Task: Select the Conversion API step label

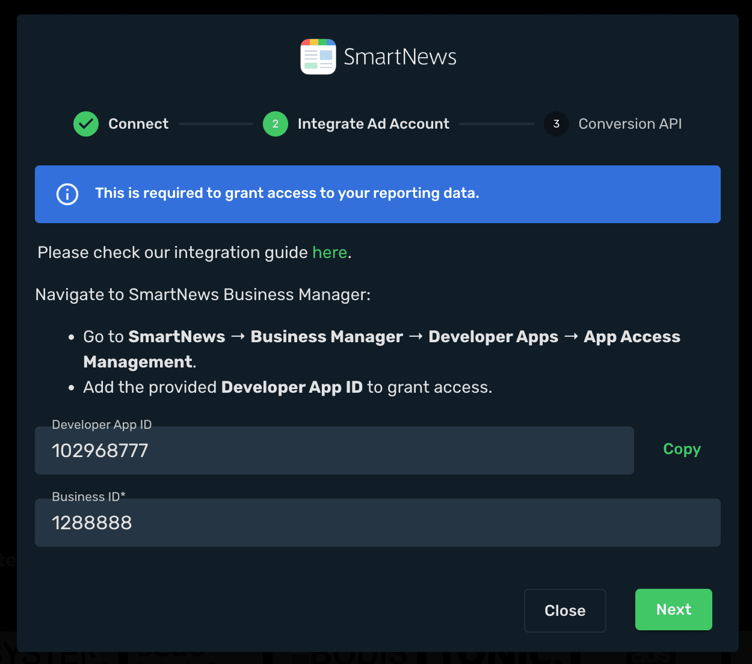Action: [630, 124]
